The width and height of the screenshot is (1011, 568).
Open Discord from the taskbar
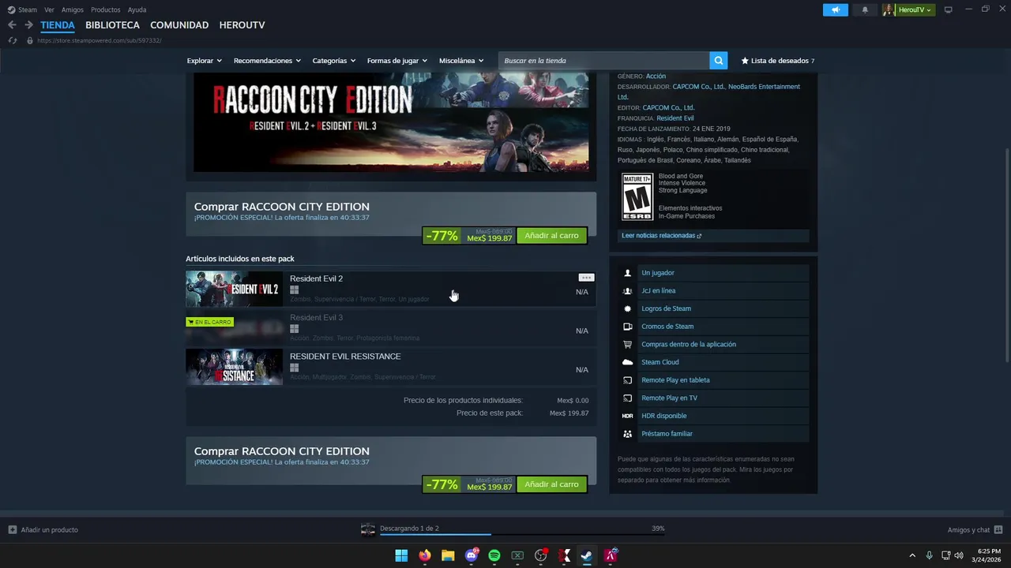click(x=472, y=555)
